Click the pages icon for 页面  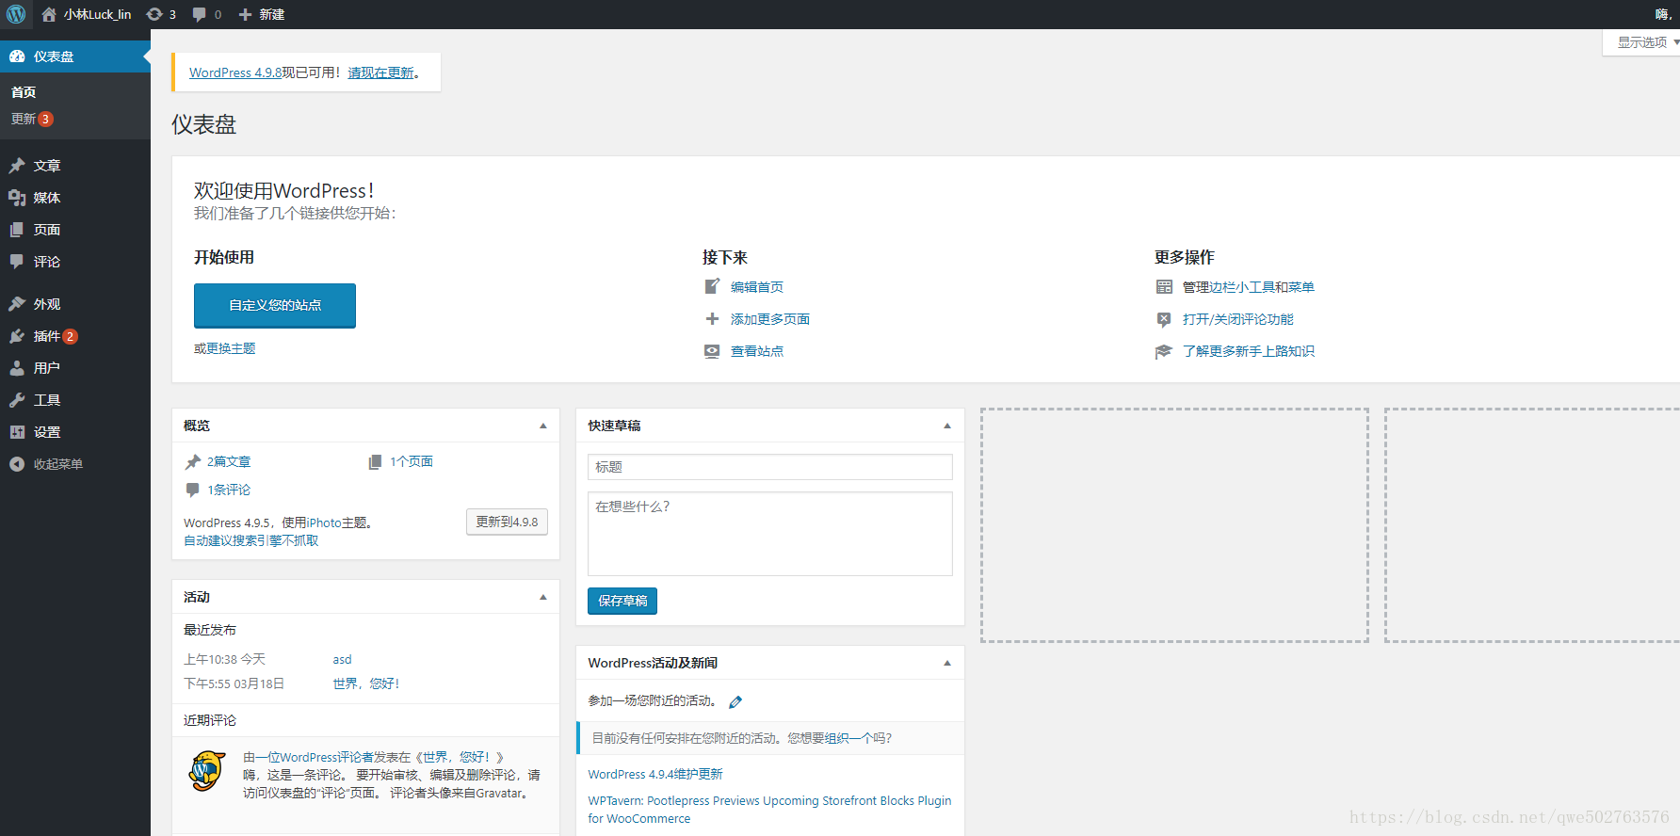[x=17, y=230]
